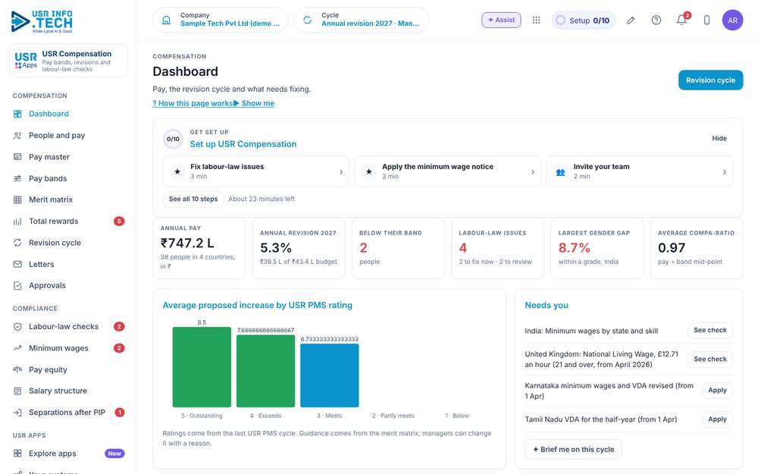Viewport: 758px width, 474px height.
Task: Navigate to Labour-law checks
Action: [x=69, y=326]
